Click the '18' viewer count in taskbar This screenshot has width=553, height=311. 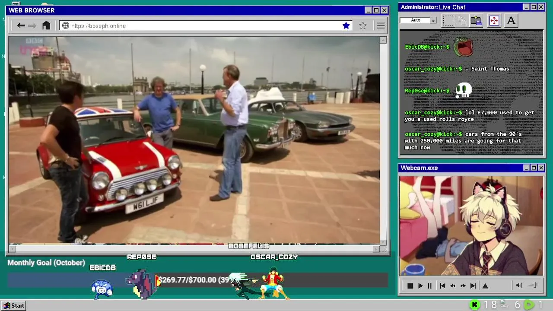point(490,305)
